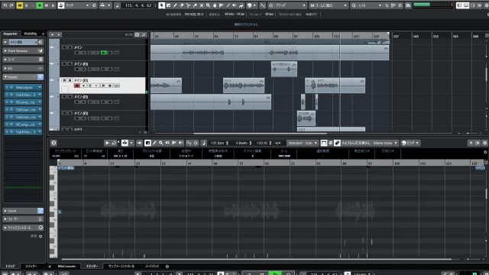Switch to the コードパッド lower zone tab
Screen dimensions: 489x275
(x=152, y=267)
